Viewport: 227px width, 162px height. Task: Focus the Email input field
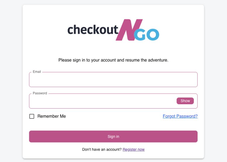click(113, 80)
